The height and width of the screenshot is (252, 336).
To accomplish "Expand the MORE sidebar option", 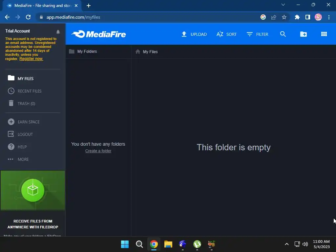I will tap(18, 159).
